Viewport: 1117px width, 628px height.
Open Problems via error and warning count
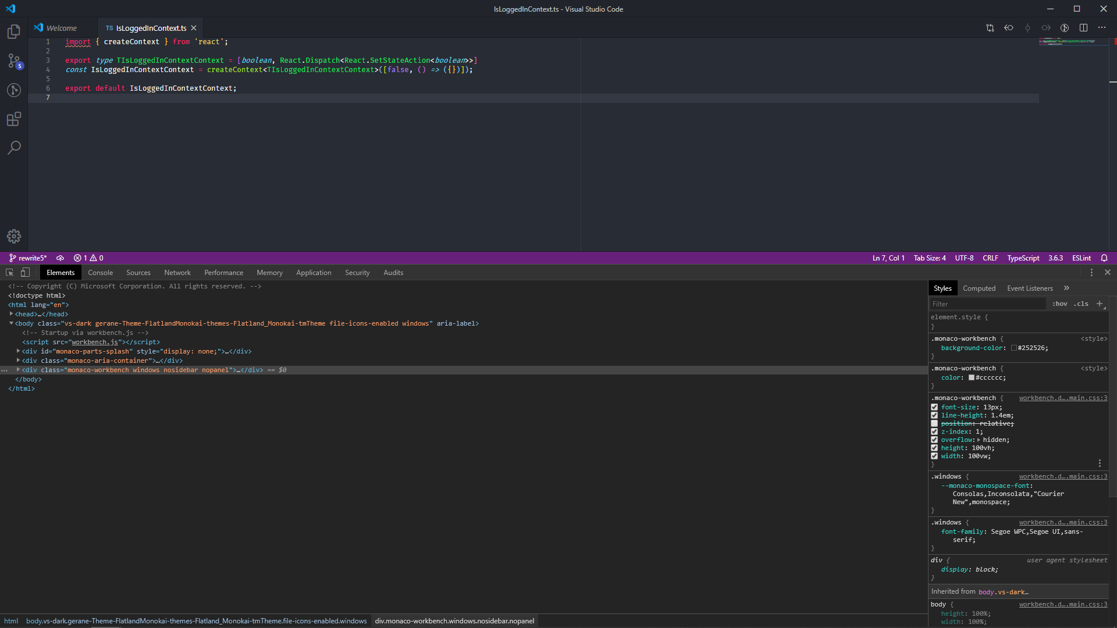coord(88,258)
